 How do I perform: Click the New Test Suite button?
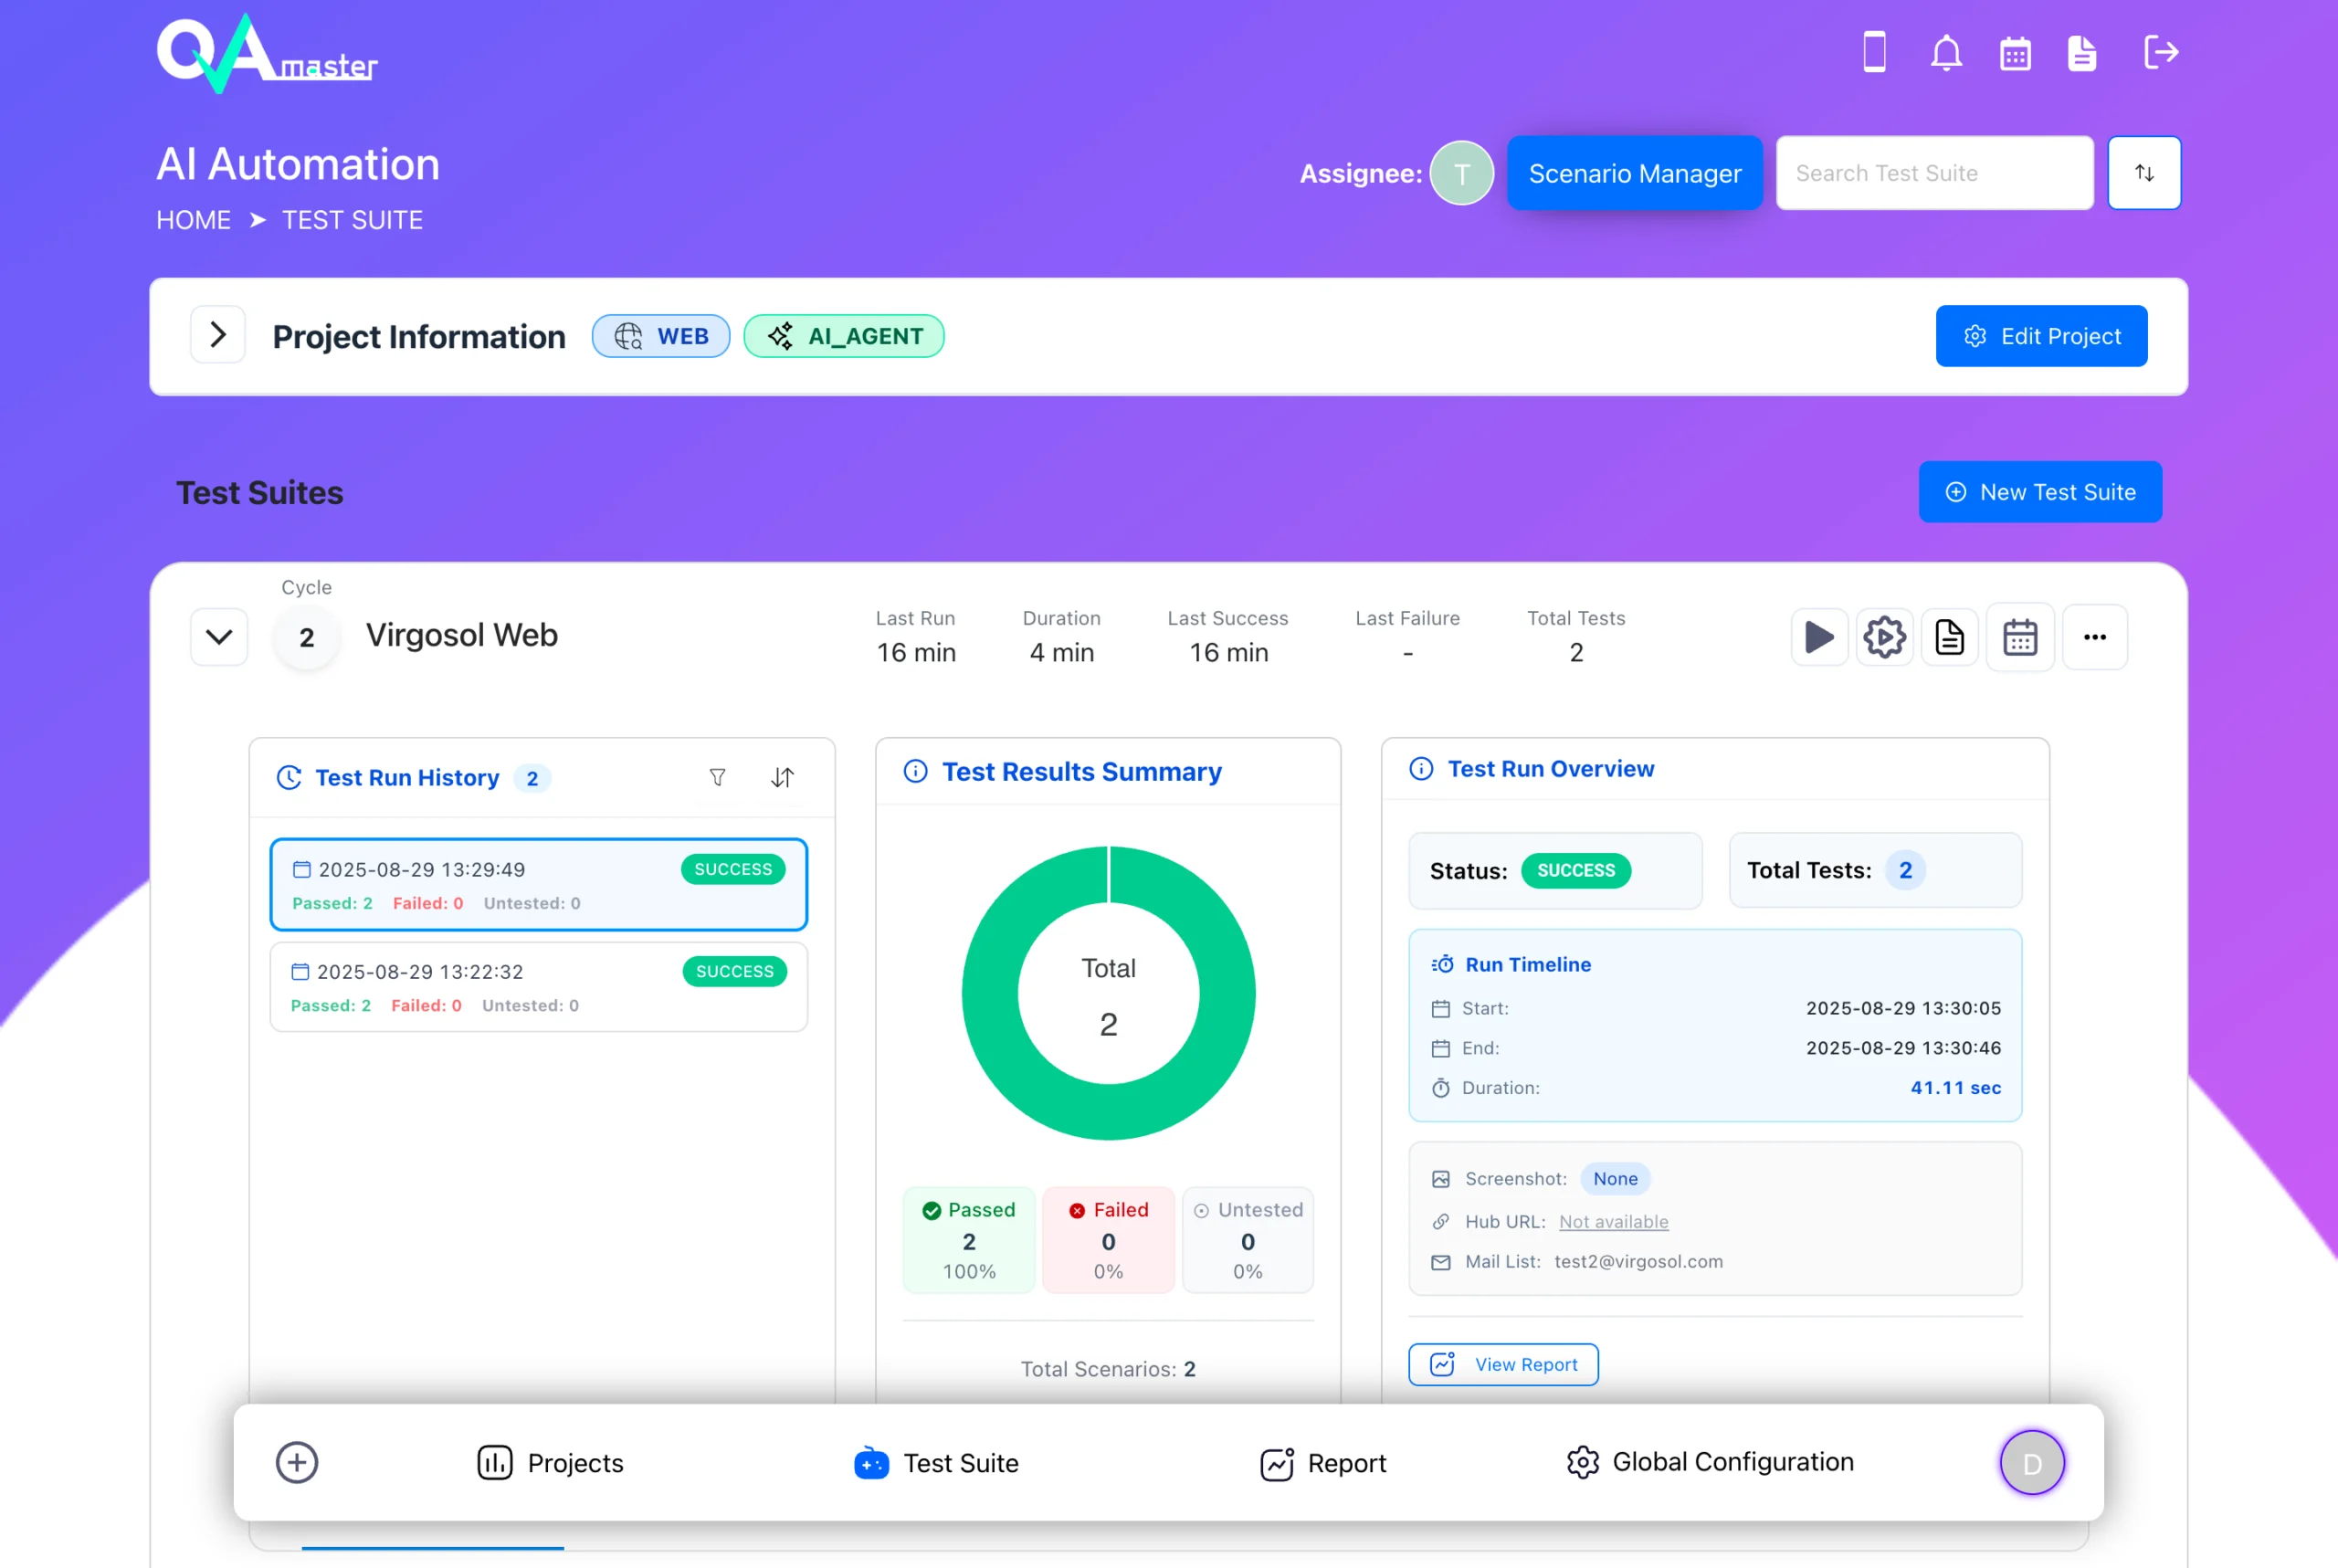pyautogui.click(x=2039, y=492)
